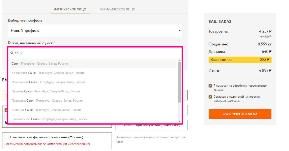The image size is (289, 151).
Task: Select Колпино from the city suggestions
Action: [46, 110]
